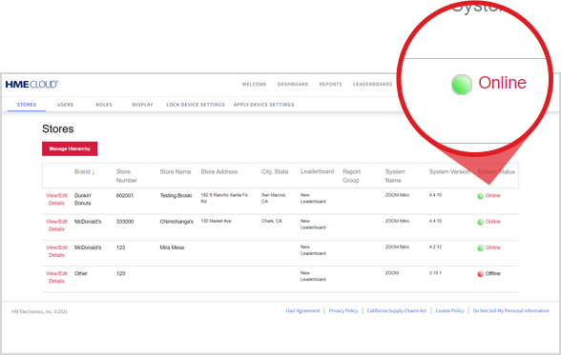Open the Lock Device Settings tab
This screenshot has height=355, width=561.
196,105
